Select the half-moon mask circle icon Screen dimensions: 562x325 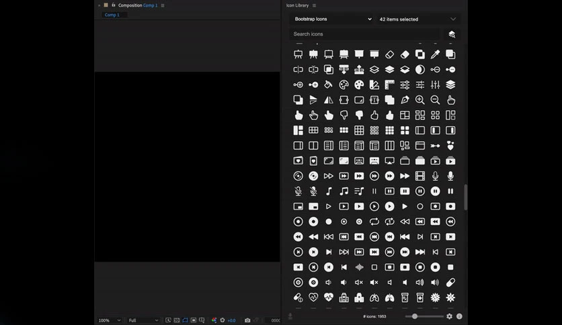click(x=419, y=69)
